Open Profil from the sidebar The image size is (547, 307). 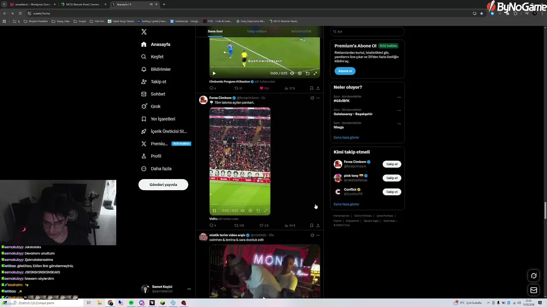pos(151,156)
